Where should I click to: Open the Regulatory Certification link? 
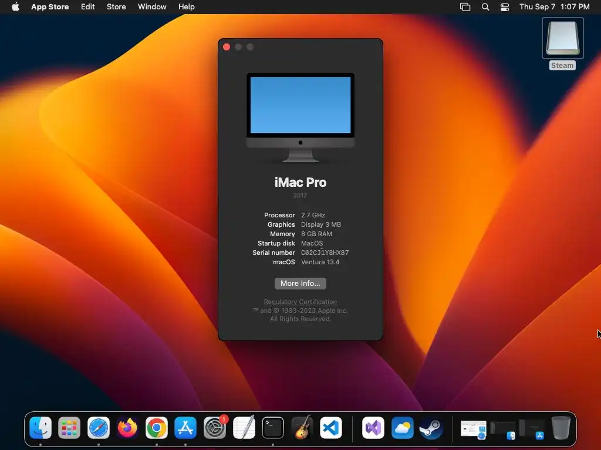click(x=300, y=302)
